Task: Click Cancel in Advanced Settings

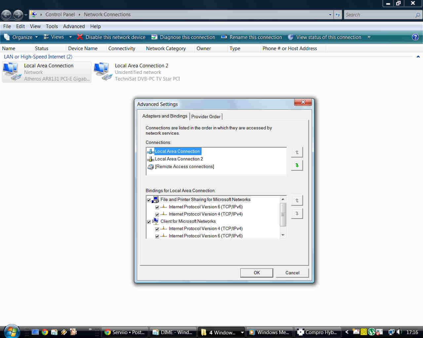Action: 292,273
